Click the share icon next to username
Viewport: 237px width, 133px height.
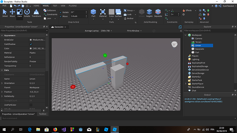pos(220,6)
